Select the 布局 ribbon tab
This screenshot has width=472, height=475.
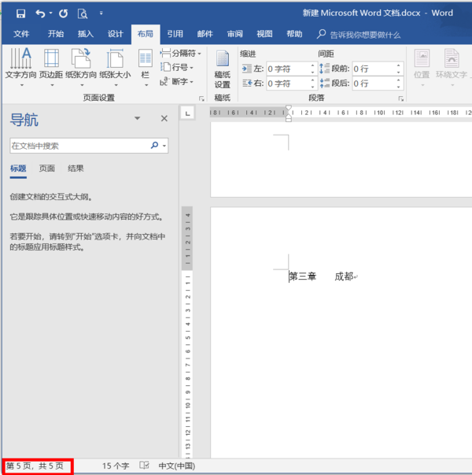pos(146,34)
